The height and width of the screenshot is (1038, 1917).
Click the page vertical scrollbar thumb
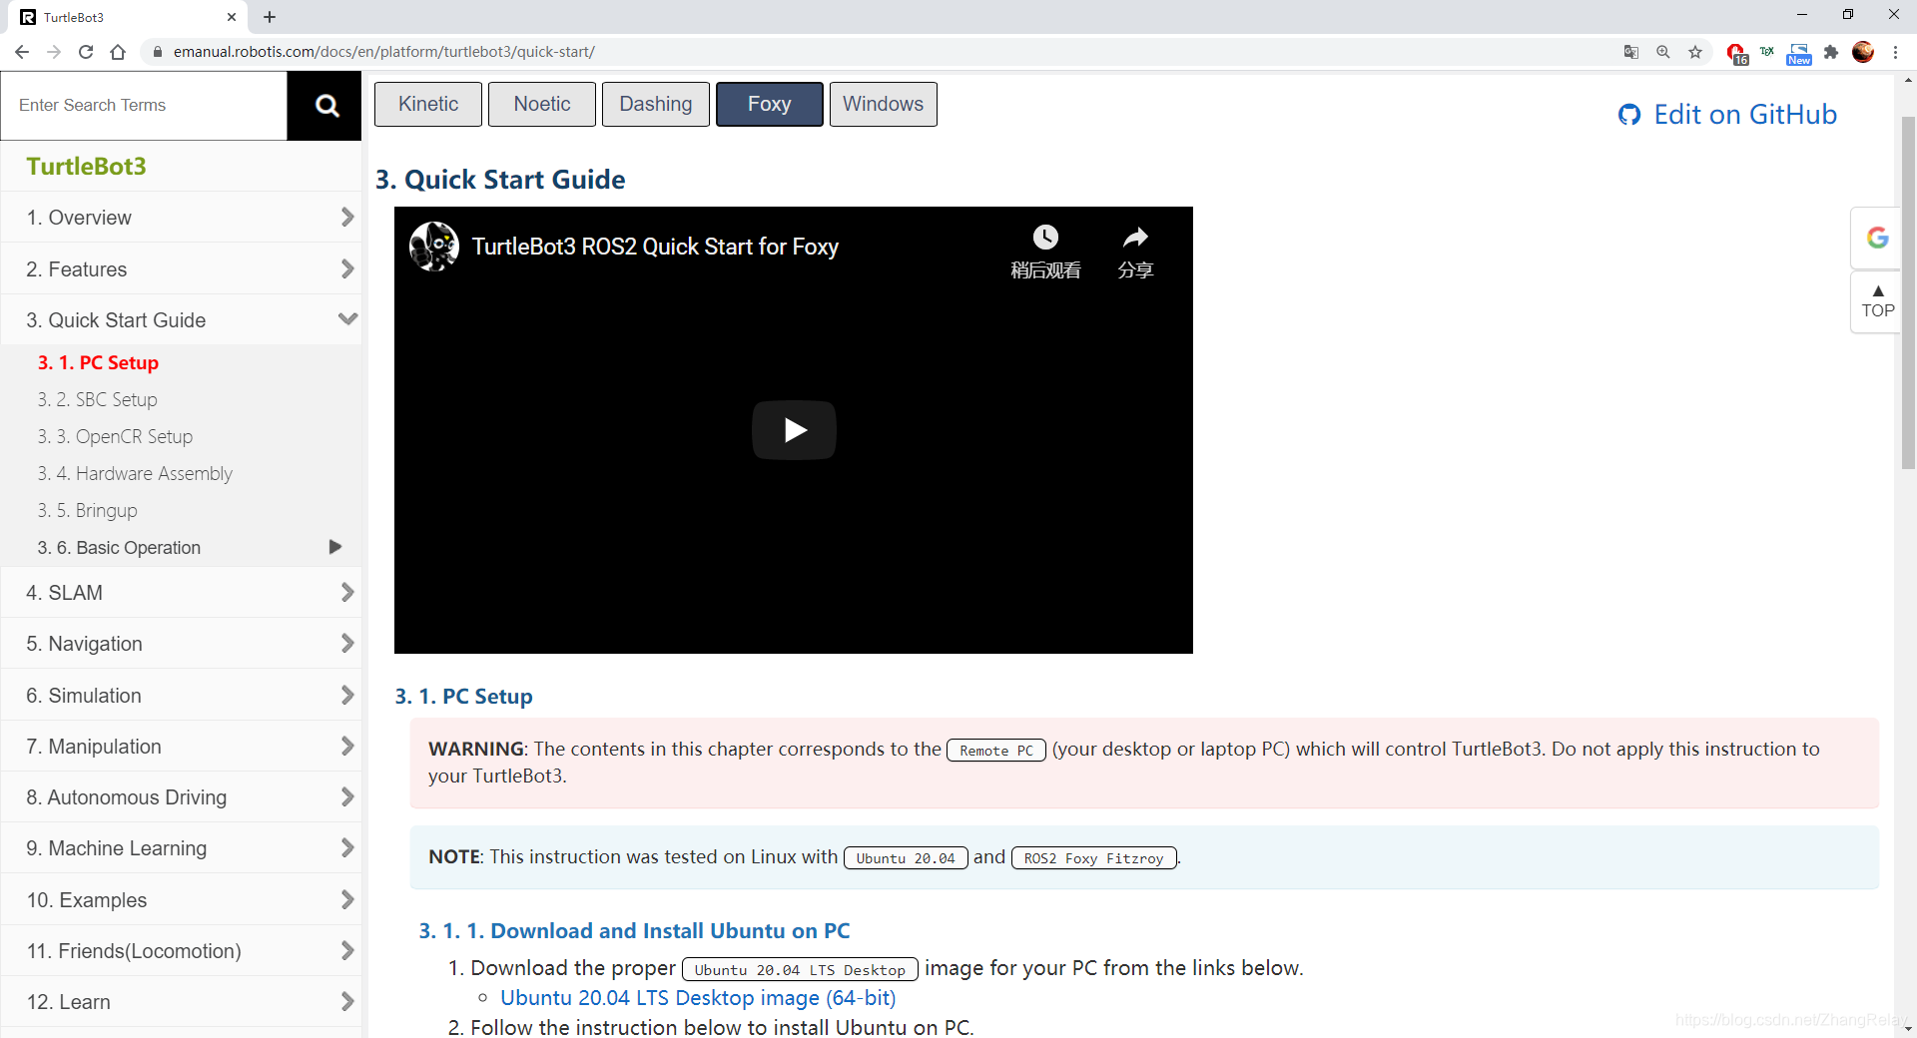pos(1908,291)
